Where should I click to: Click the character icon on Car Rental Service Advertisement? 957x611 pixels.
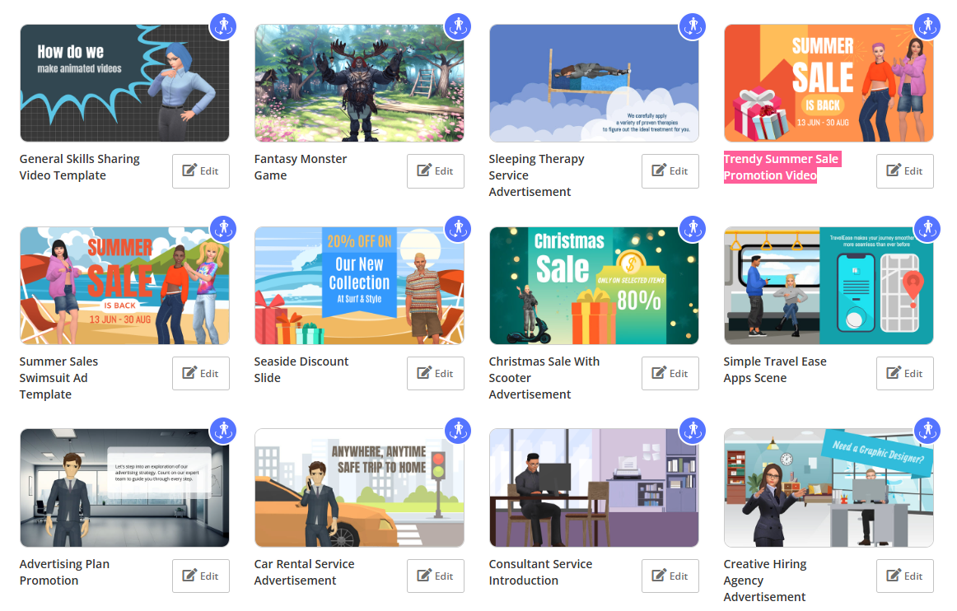[x=458, y=431]
